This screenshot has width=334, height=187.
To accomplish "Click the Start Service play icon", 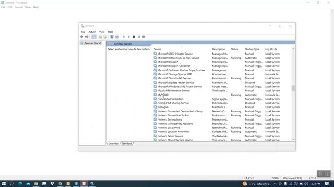I will 124,37.
